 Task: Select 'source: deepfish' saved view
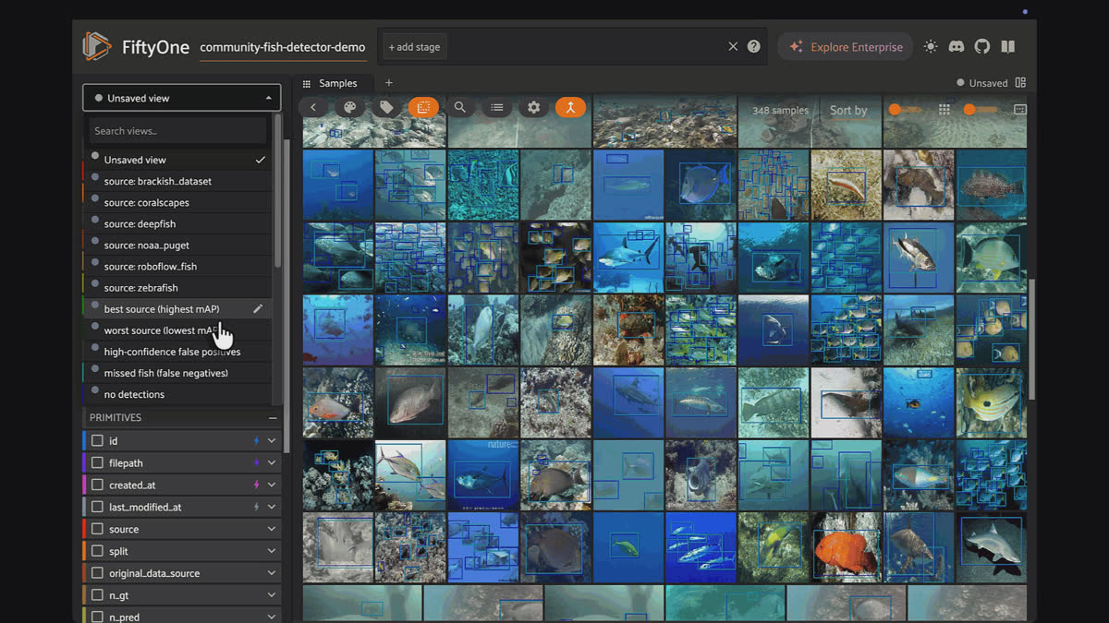(177, 223)
